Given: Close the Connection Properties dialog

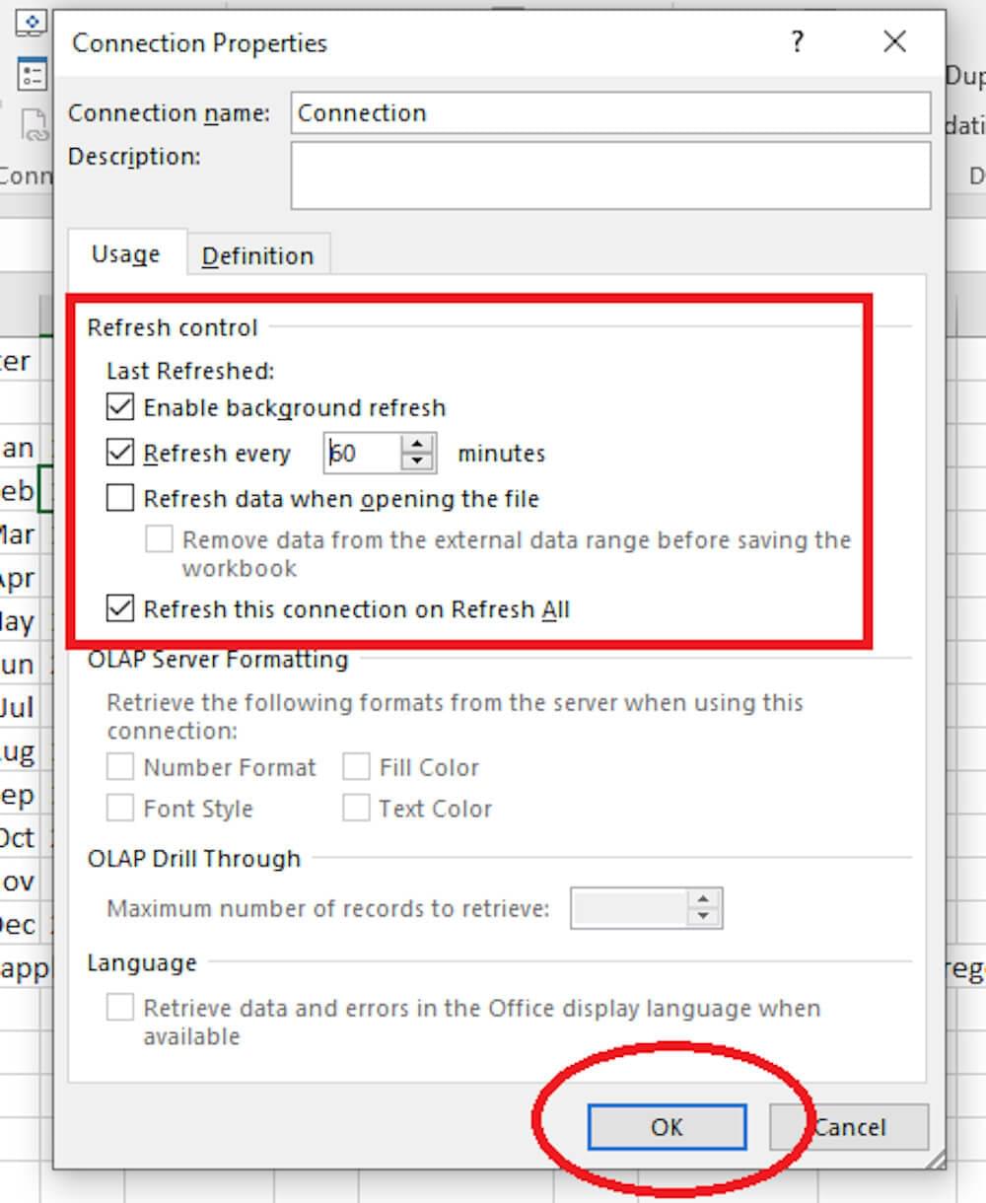Looking at the screenshot, I should (x=894, y=42).
